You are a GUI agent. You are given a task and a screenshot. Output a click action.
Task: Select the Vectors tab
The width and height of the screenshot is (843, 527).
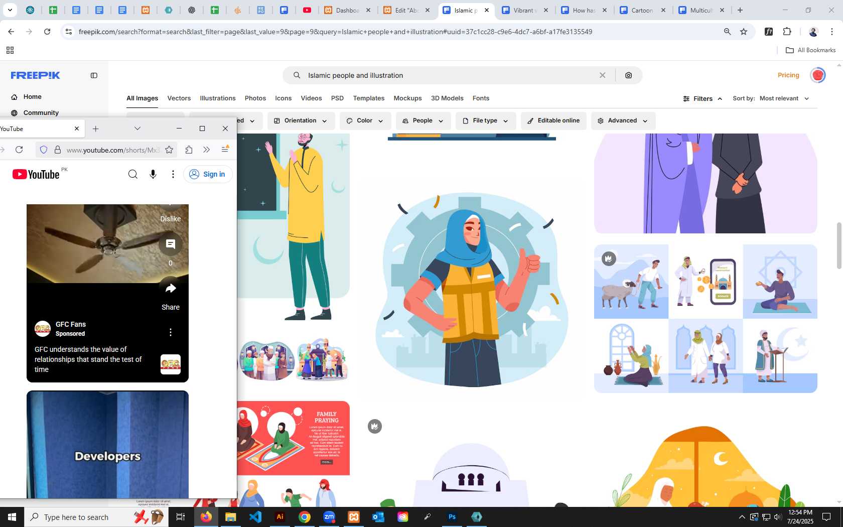coord(179,98)
